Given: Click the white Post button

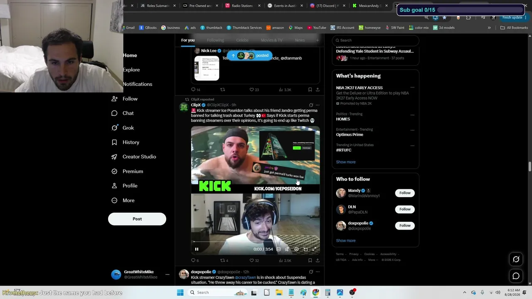Looking at the screenshot, I should tap(137, 219).
